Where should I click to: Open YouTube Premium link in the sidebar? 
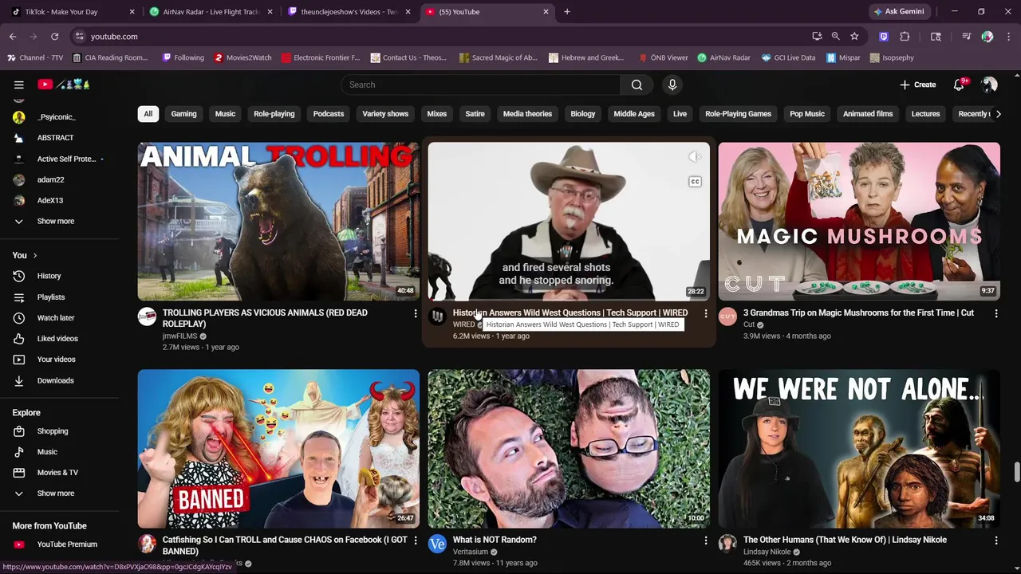coord(60,545)
